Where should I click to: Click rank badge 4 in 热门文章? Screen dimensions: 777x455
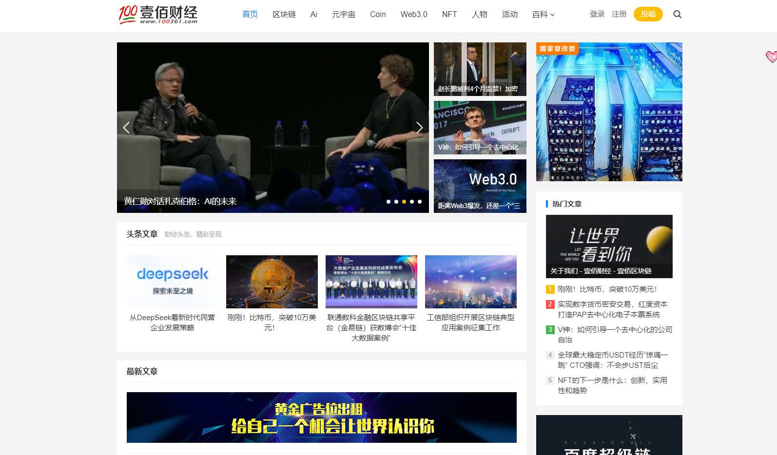(550, 355)
